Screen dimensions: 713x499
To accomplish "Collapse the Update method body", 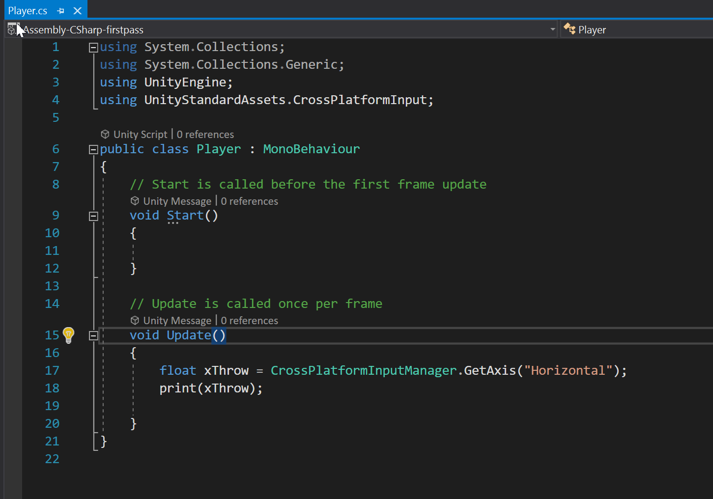I will (x=93, y=336).
